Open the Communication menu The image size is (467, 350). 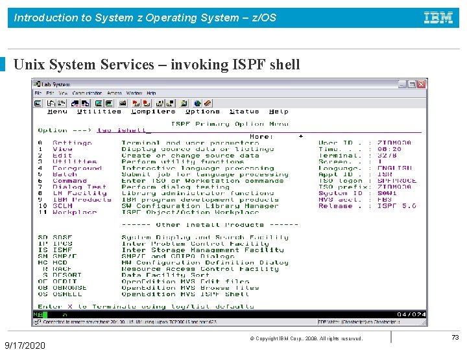pyautogui.click(x=87, y=93)
